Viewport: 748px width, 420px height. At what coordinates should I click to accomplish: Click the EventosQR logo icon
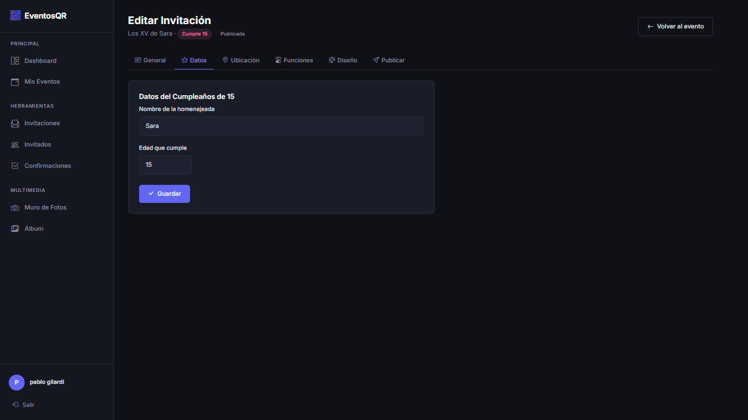15,16
